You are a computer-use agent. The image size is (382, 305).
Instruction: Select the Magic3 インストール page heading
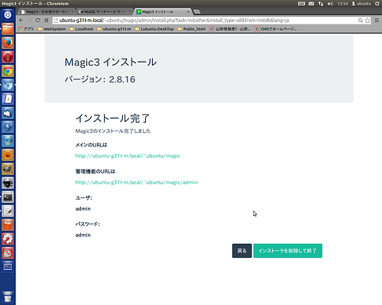[x=111, y=63]
